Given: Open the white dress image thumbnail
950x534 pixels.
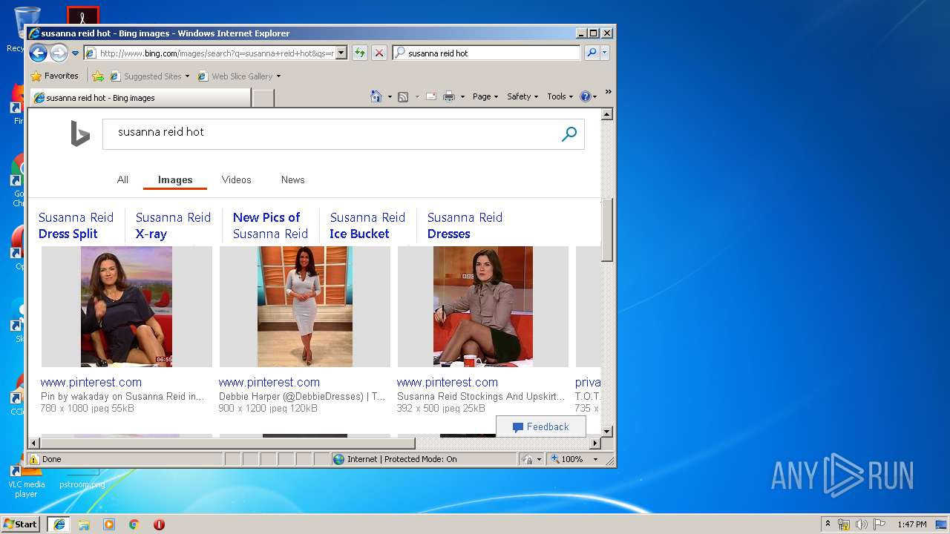Looking at the screenshot, I should pyautogui.click(x=305, y=306).
